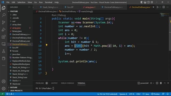171x96 pixels.
Task: Click the editor vertical scrollbar
Action: [170, 34]
